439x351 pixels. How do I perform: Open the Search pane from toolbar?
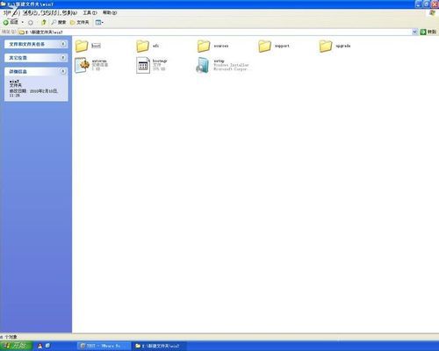[x=59, y=22]
